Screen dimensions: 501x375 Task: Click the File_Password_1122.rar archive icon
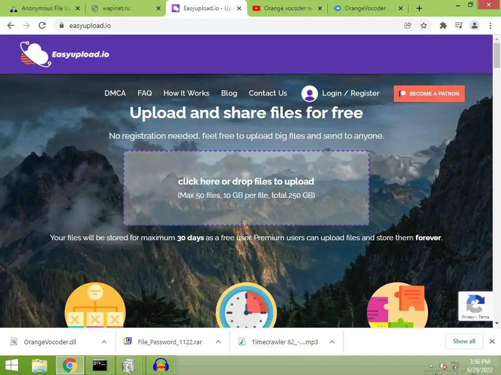(x=128, y=341)
